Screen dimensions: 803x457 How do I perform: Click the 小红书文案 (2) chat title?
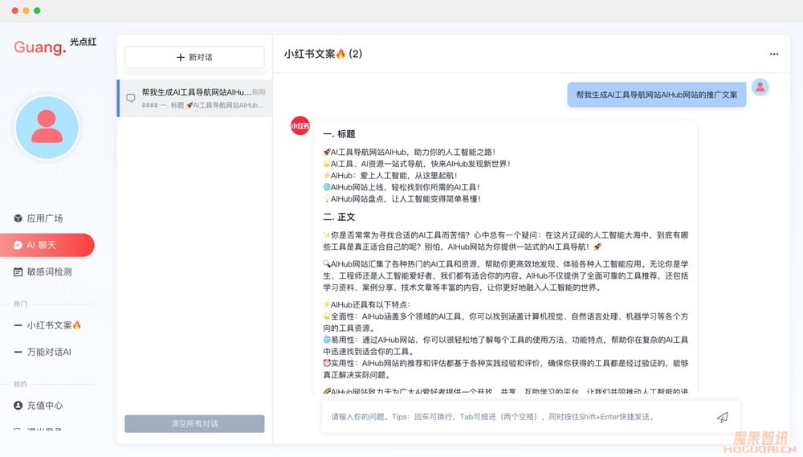pos(323,54)
